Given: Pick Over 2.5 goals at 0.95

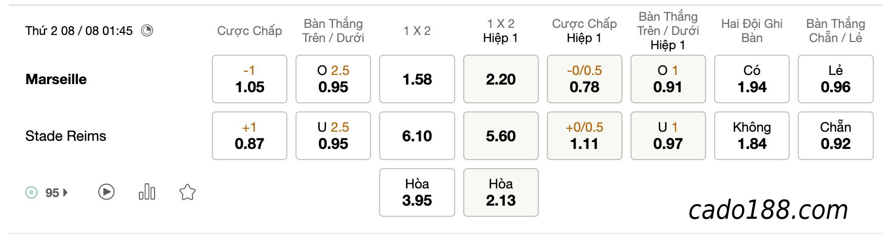Looking at the screenshot, I should coord(333,79).
